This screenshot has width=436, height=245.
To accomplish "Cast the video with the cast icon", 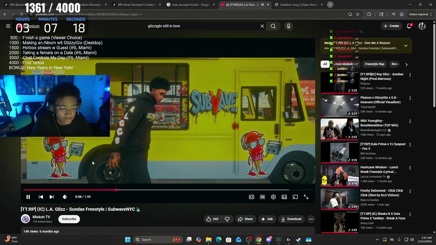I will click(x=295, y=197).
